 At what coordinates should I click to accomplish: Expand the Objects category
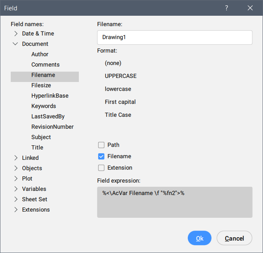(16, 168)
